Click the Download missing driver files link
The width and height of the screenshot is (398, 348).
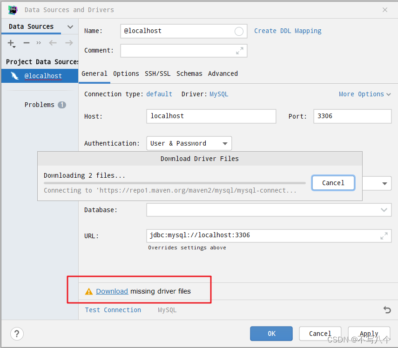112,291
